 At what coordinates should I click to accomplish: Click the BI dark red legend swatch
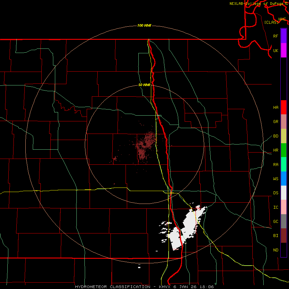tap(284, 236)
